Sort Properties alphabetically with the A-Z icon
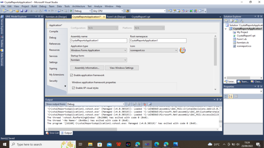 point(231,96)
